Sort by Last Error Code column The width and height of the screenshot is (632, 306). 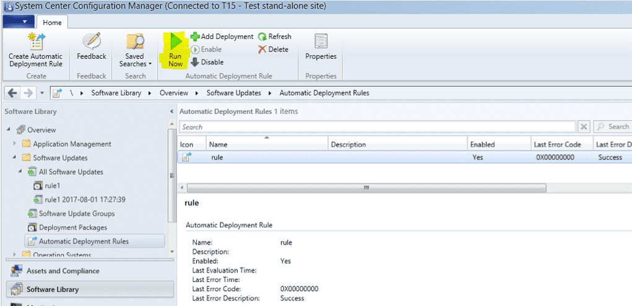tap(562, 144)
